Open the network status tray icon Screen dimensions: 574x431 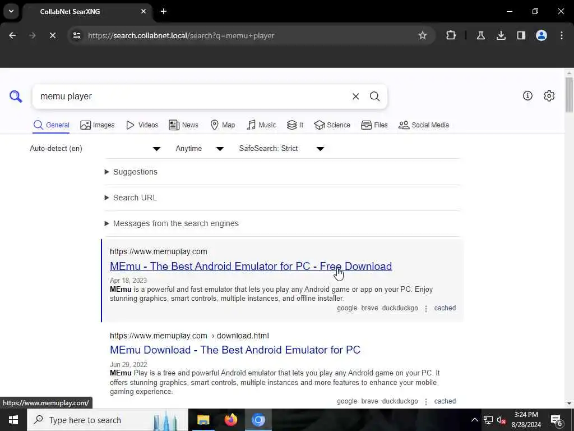(488, 420)
